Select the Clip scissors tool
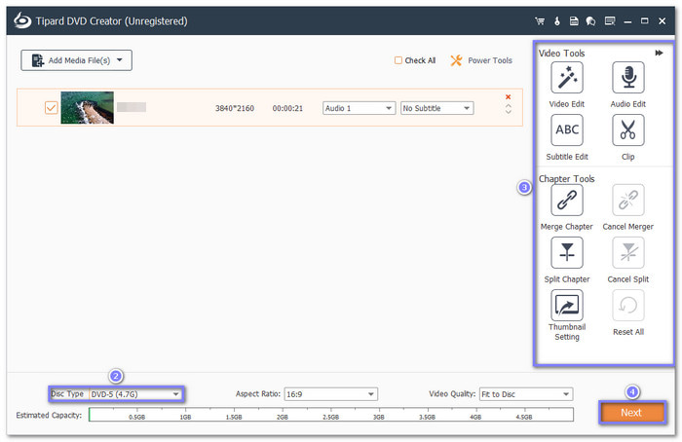Screen dimensions: 682x442 (x=628, y=129)
